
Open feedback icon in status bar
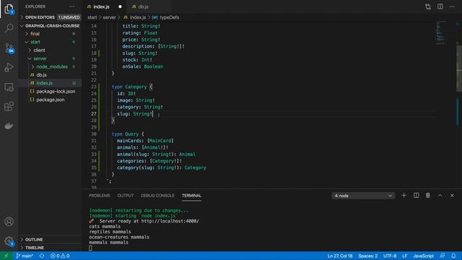point(443,256)
